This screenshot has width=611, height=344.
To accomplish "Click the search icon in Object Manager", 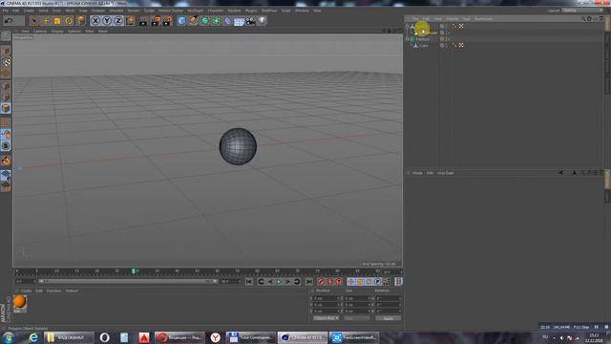I will click(583, 19).
